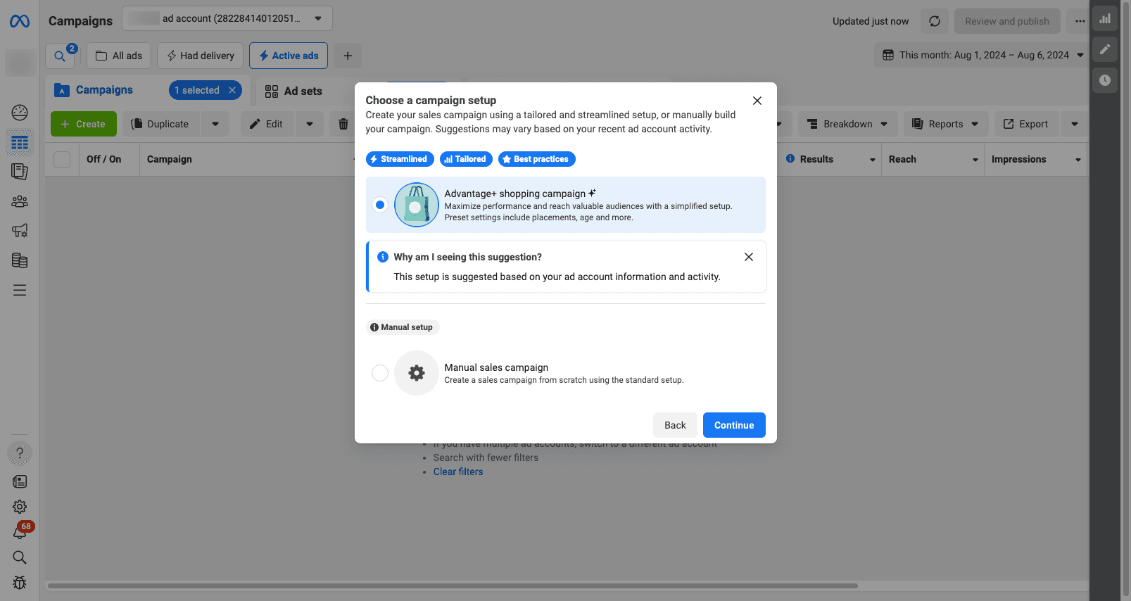Screen dimensions: 1131x601
Task: Select Manual sales campaign radio button
Action: (380, 373)
